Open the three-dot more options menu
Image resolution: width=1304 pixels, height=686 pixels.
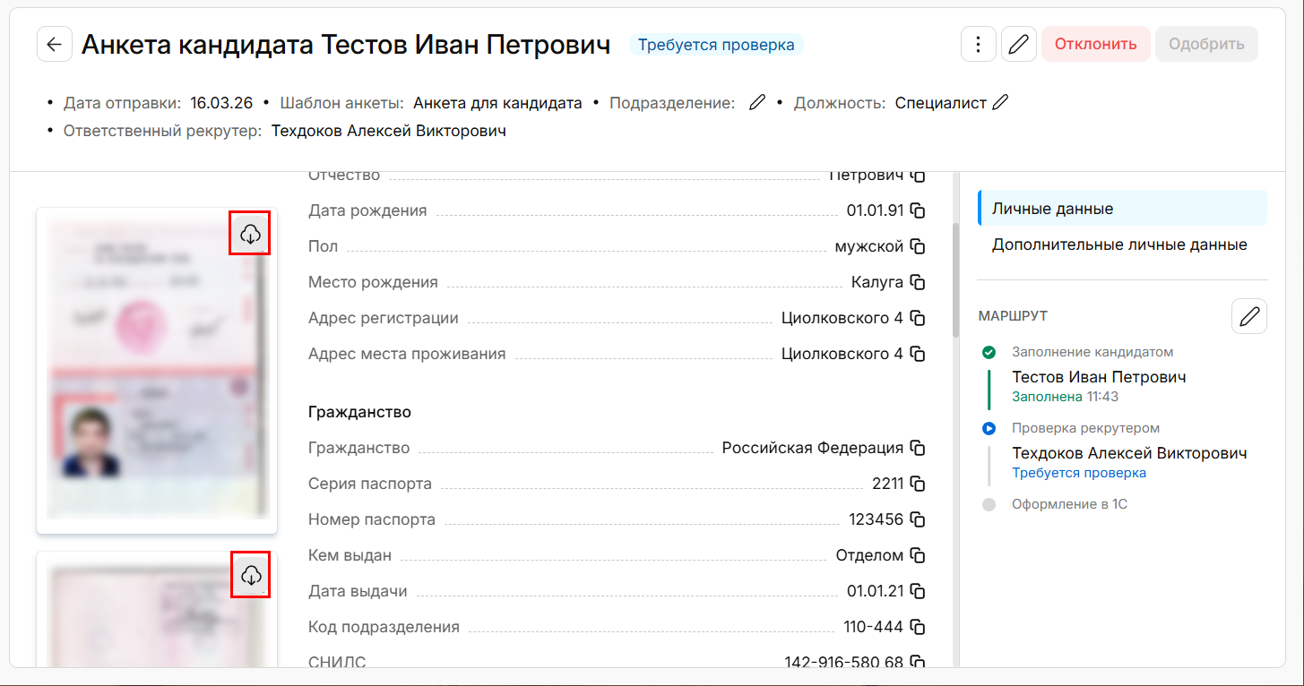pos(978,44)
